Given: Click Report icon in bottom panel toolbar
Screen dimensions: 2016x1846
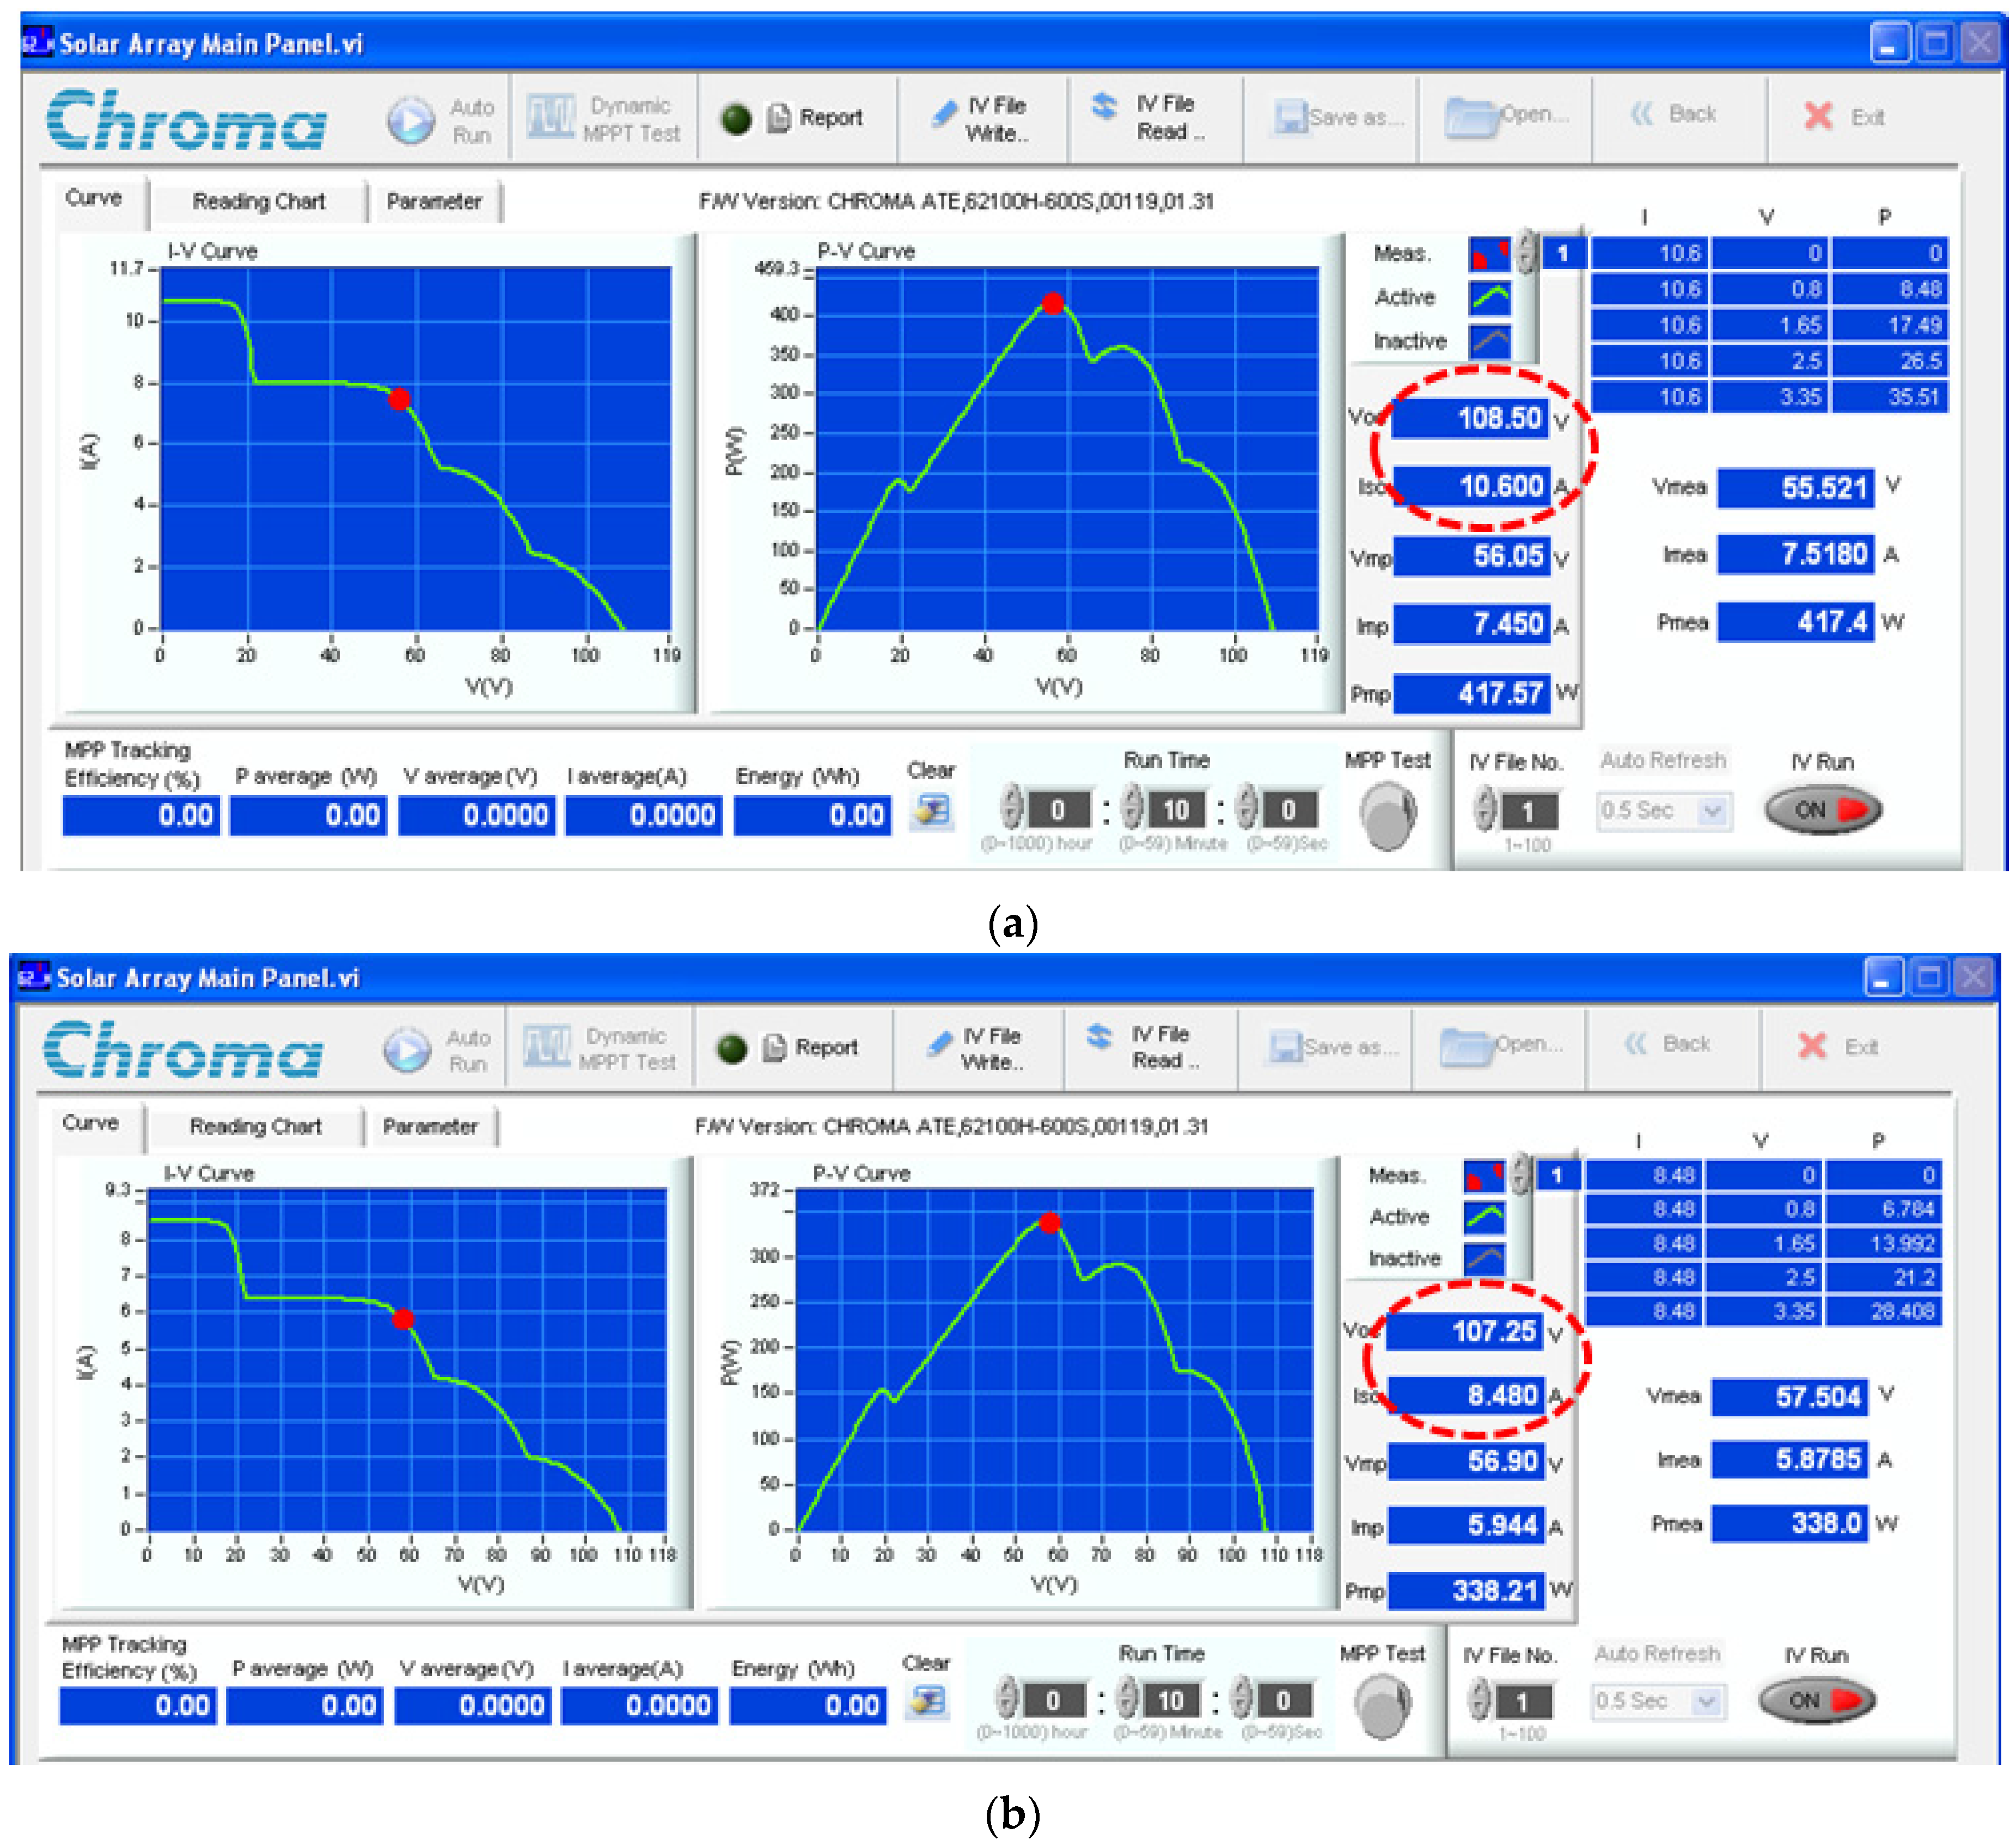Looking at the screenshot, I should [775, 1048].
